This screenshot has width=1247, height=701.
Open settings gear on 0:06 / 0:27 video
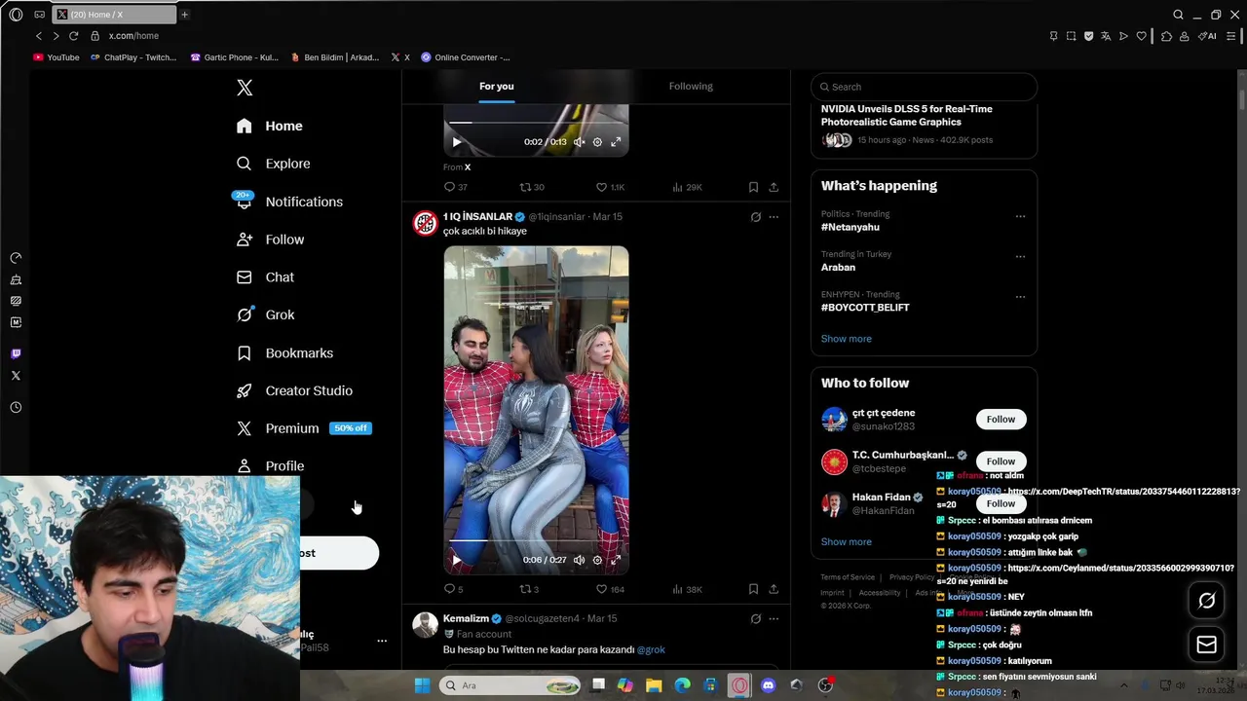coord(597,560)
